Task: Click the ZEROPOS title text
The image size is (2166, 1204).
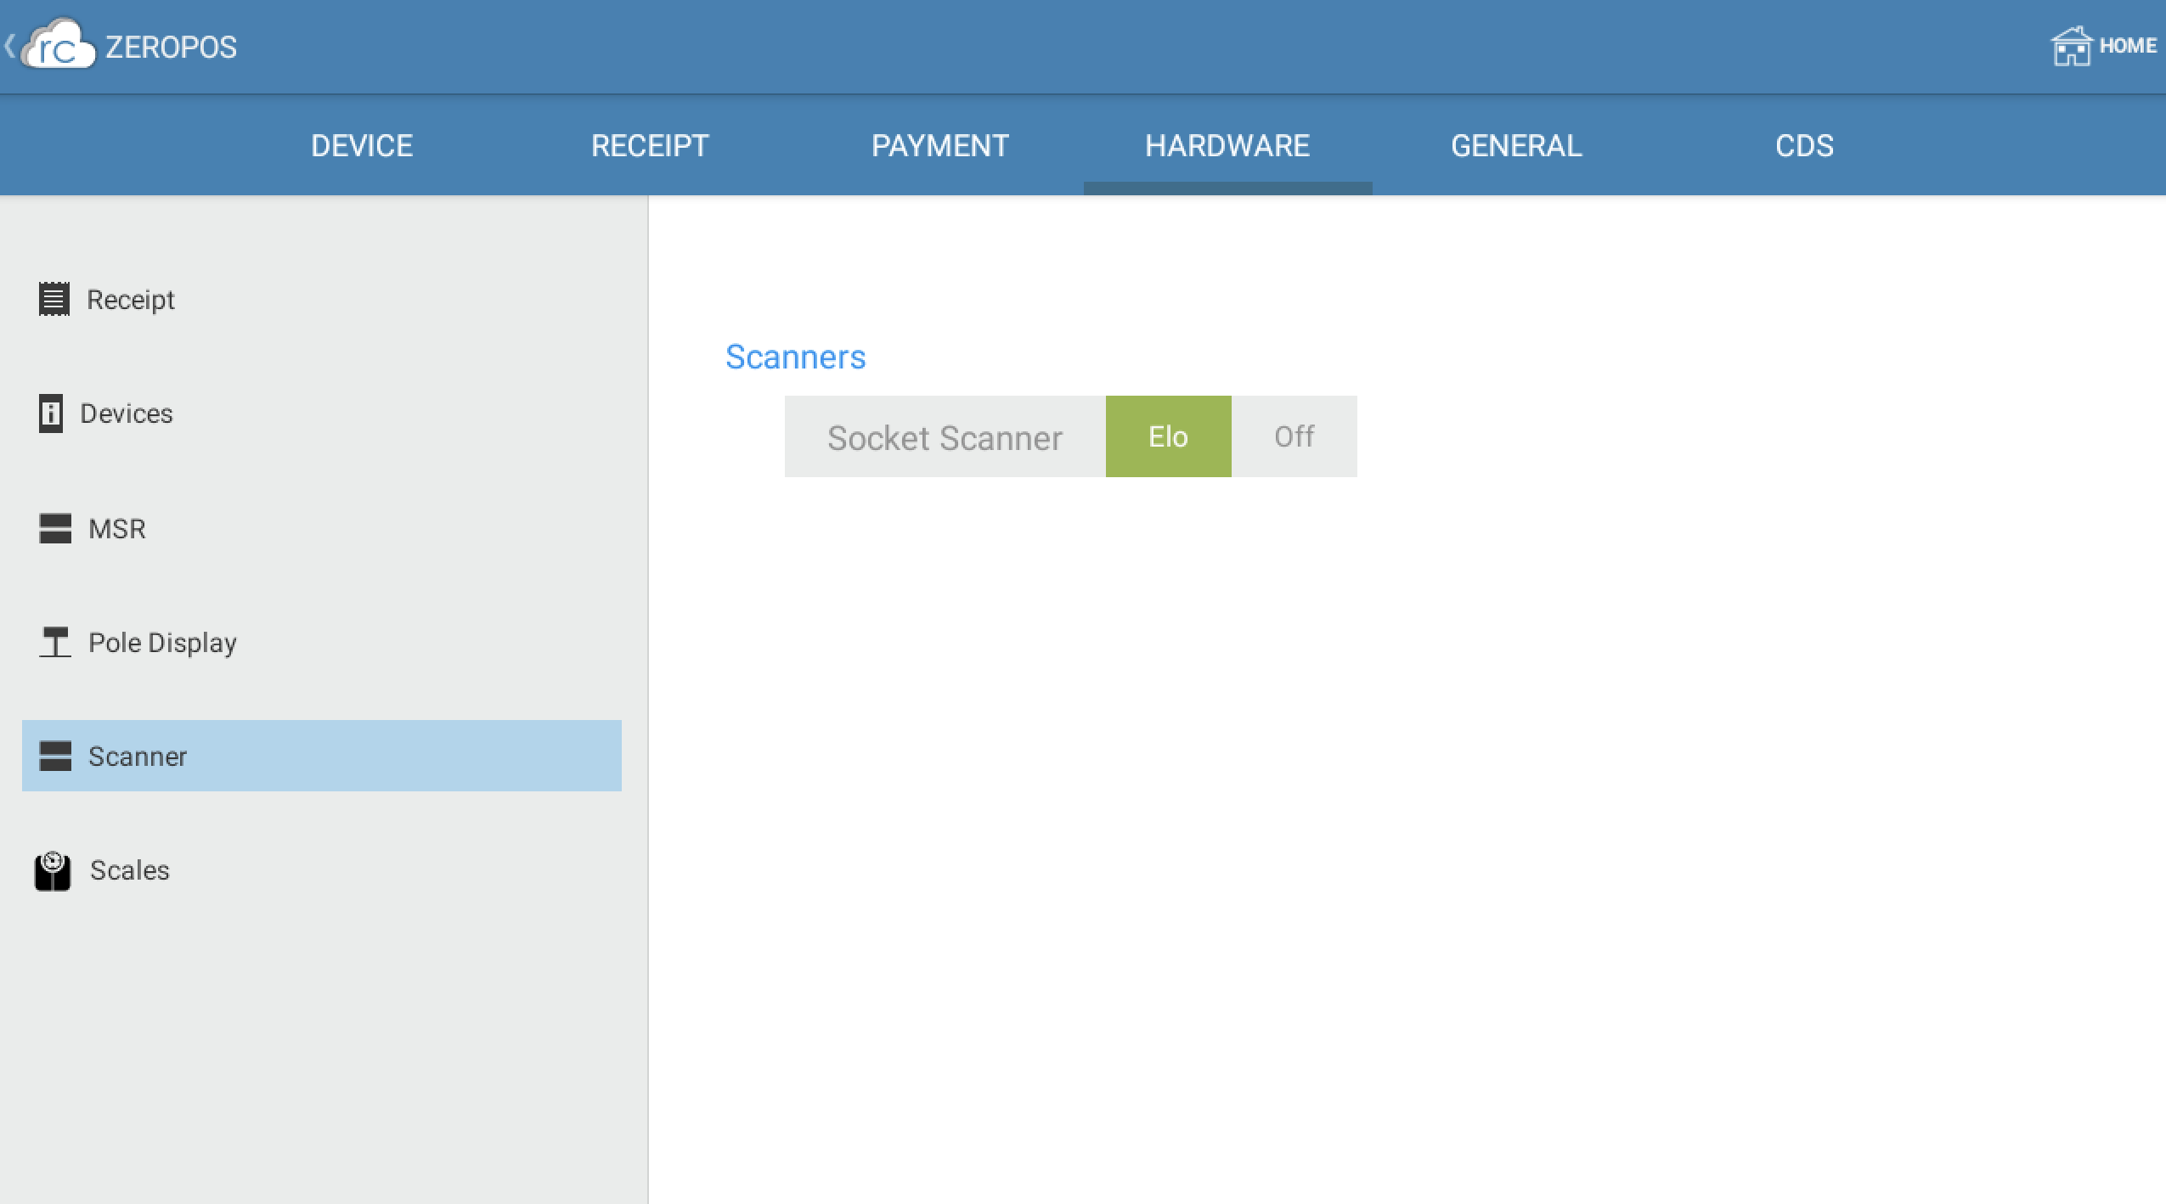Action: coord(171,47)
